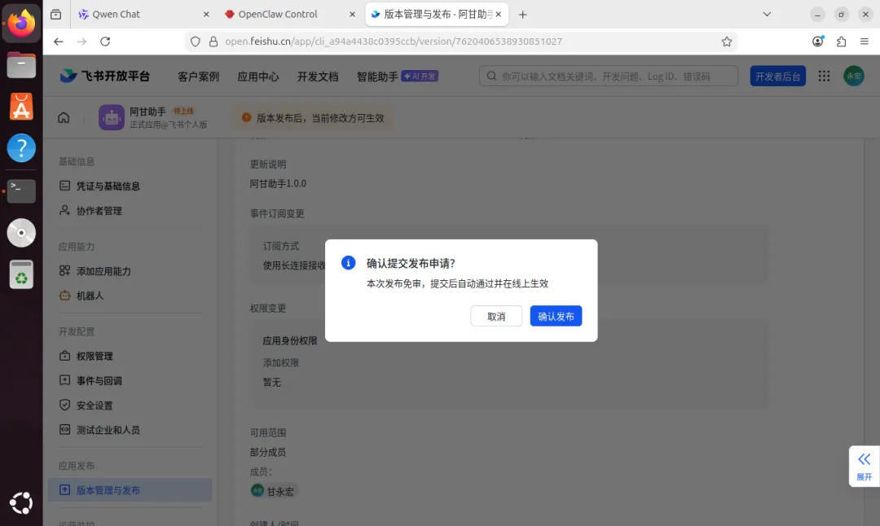Click the 取消 button in the dialog

[x=496, y=316]
